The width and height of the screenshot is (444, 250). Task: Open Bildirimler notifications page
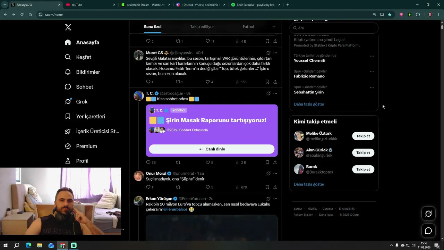click(82, 72)
